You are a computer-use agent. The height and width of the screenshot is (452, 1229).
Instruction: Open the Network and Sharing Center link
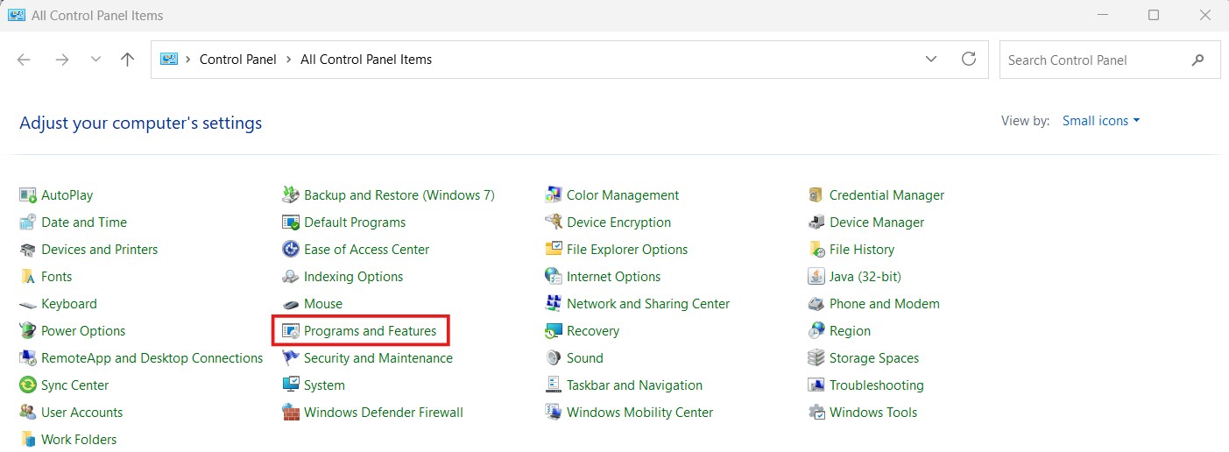click(x=648, y=304)
